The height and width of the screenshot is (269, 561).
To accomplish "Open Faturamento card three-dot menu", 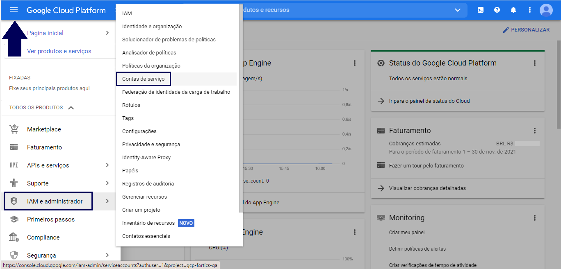I will [x=534, y=131].
